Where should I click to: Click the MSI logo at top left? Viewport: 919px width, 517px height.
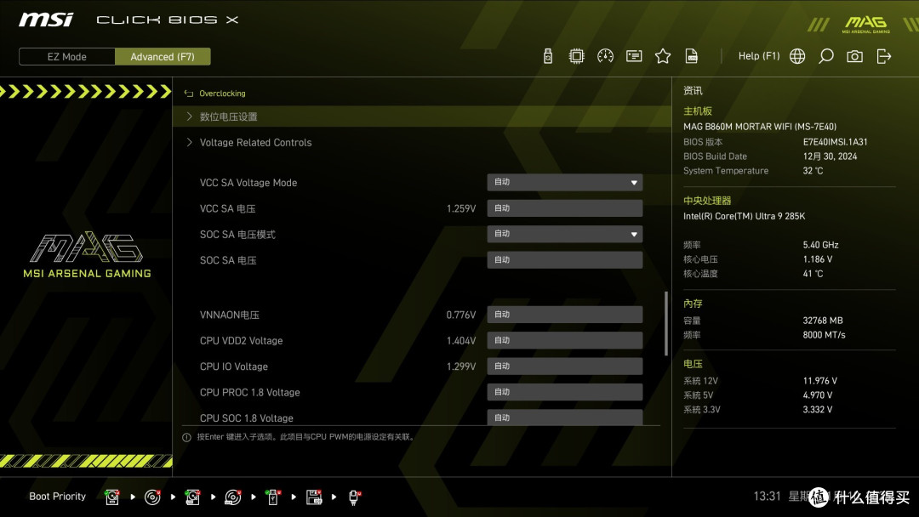[46, 20]
